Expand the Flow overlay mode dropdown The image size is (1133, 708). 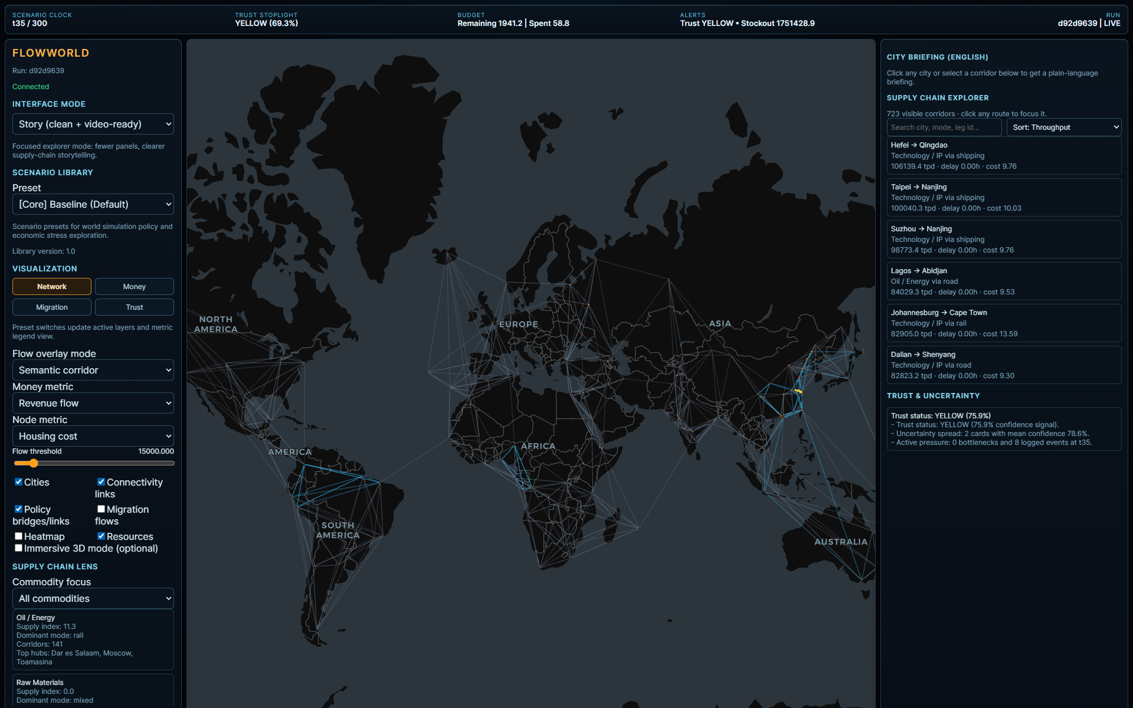pyautogui.click(x=93, y=370)
